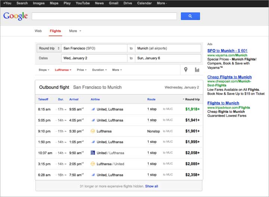Click Show all hidden flights link
This screenshot has width=269, height=197.
[151, 186]
